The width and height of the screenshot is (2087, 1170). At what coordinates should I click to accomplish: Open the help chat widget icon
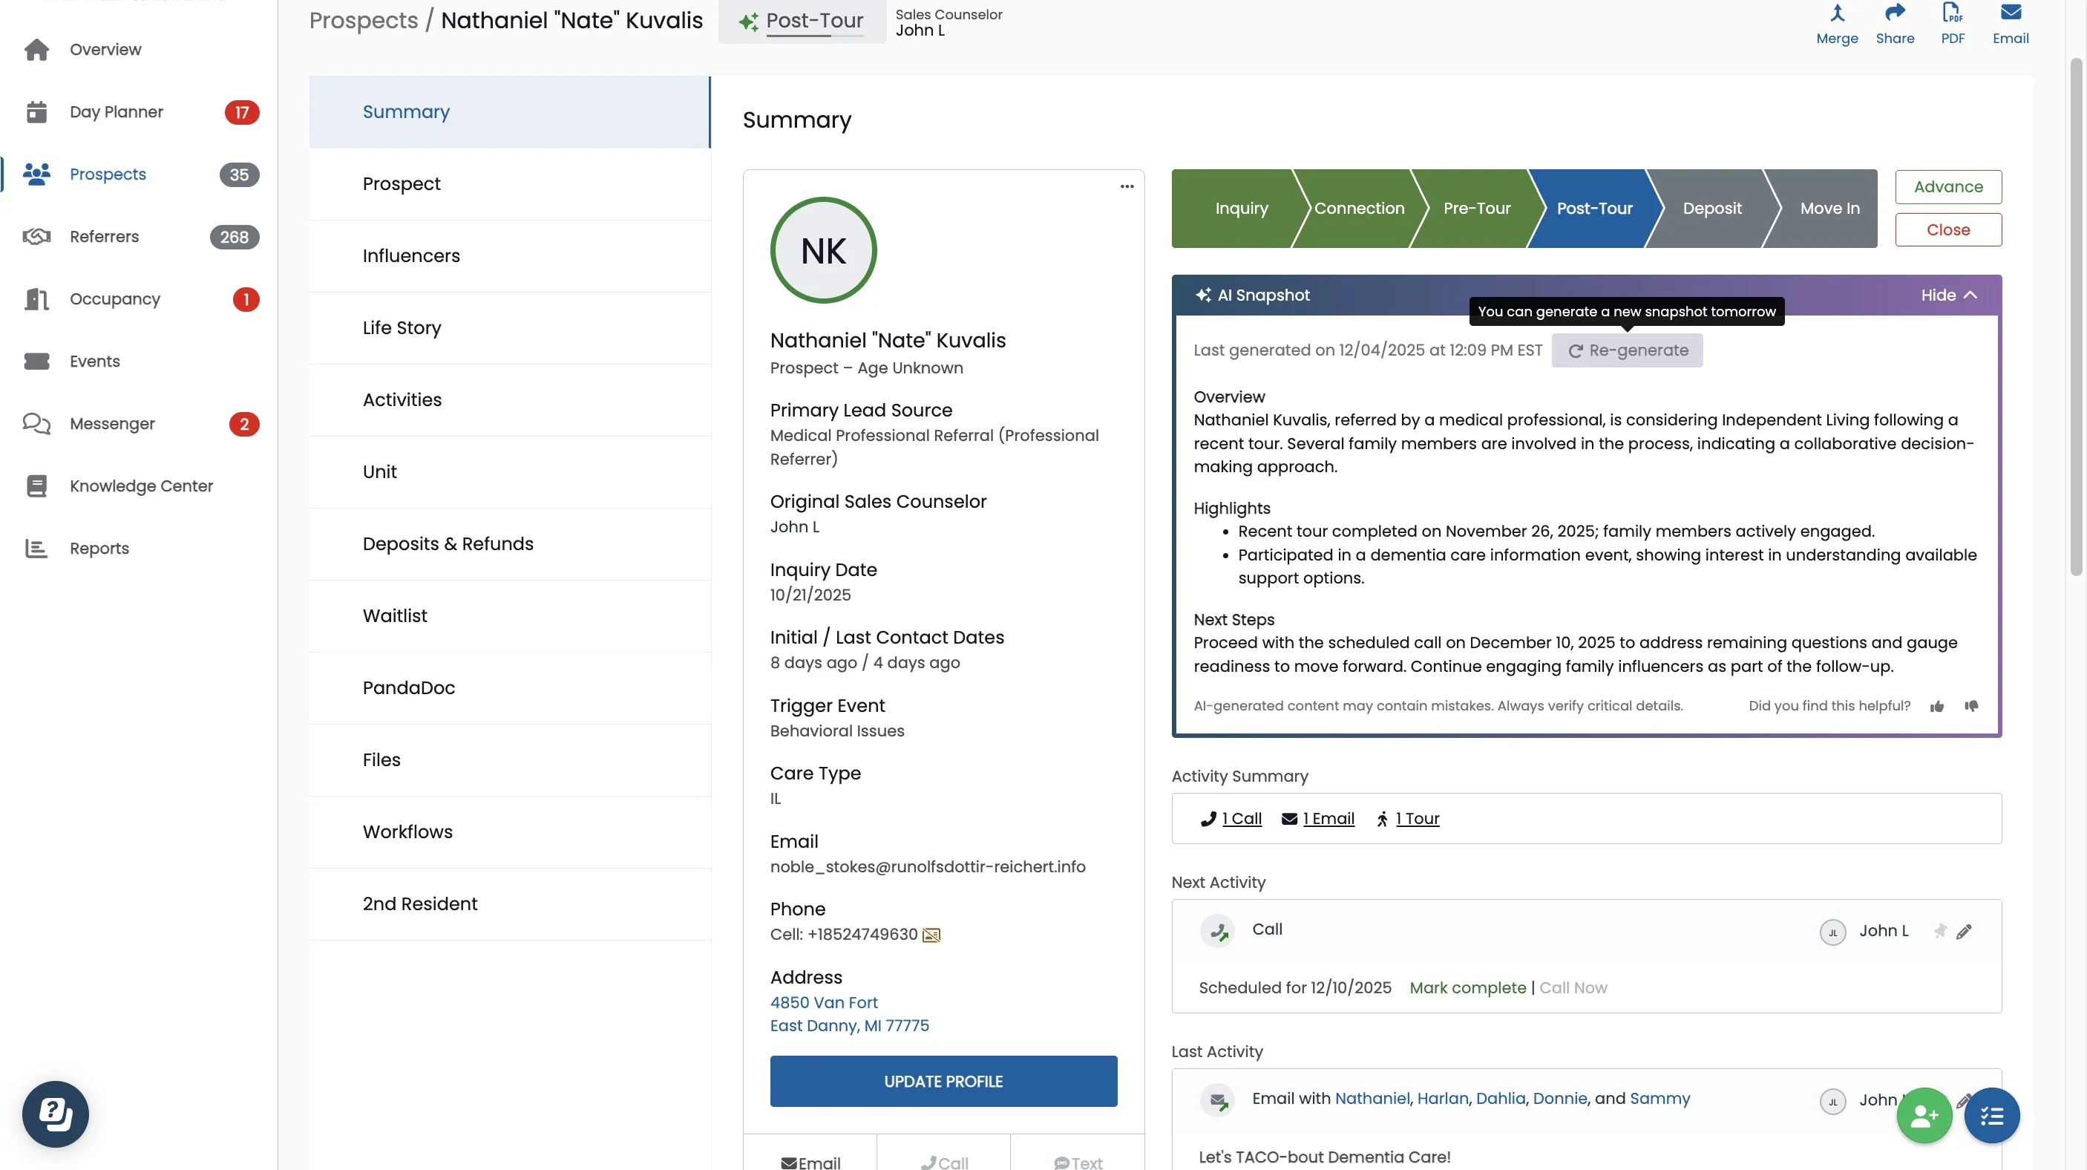point(55,1114)
